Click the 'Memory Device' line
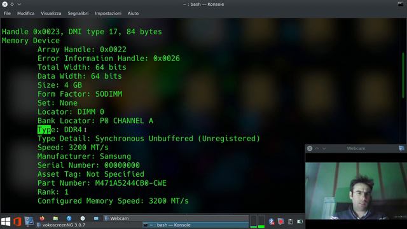The width and height of the screenshot is (407, 229). click(31, 41)
